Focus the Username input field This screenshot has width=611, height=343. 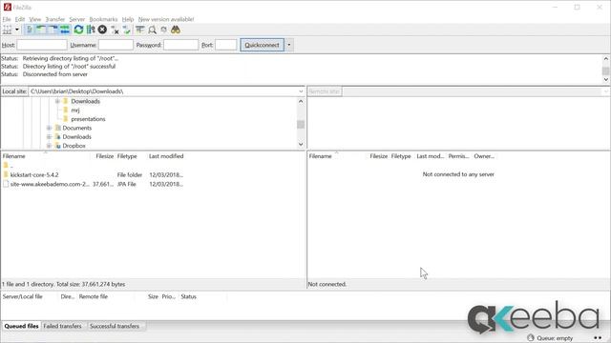[116, 45]
